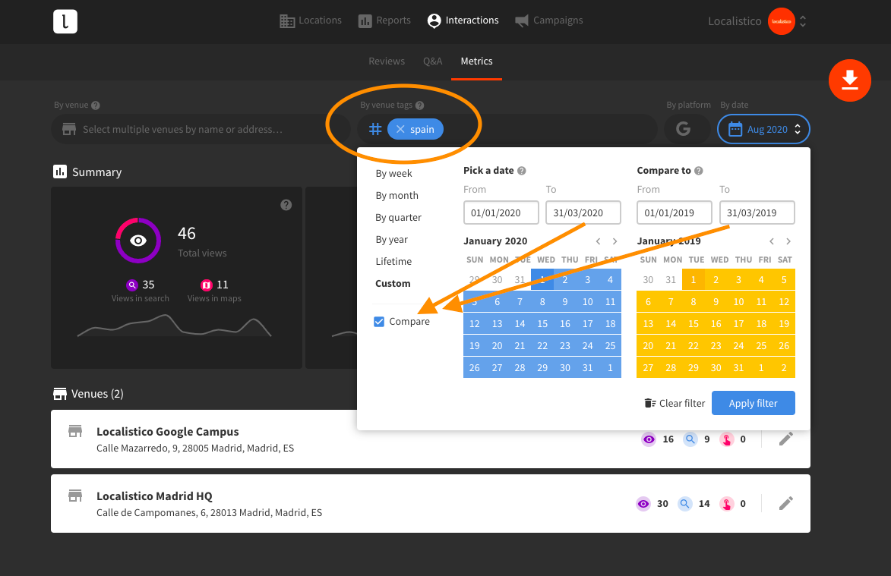Viewport: 891px width, 576px height.
Task: Click the search icon for Madrid HQ
Action: tap(684, 504)
